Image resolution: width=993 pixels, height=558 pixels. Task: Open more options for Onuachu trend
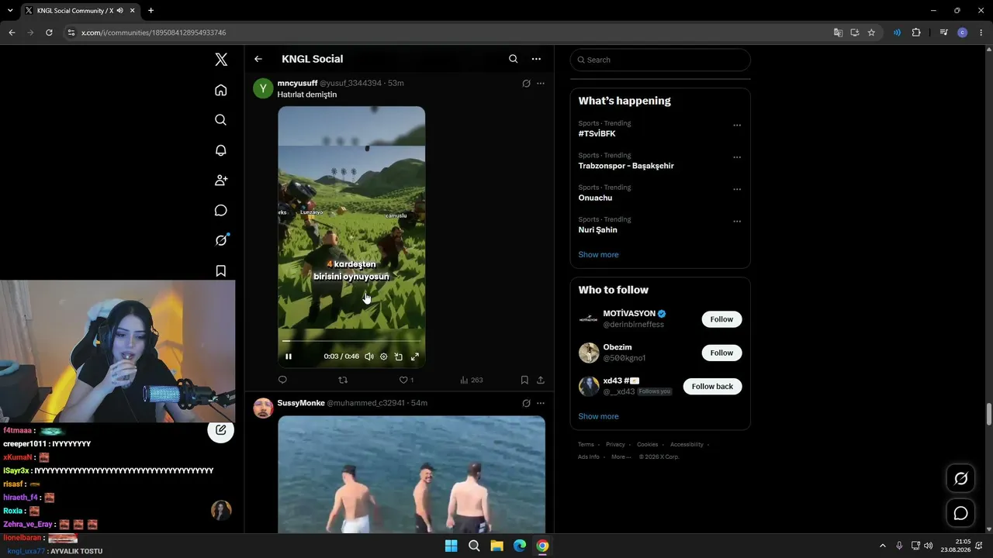point(737,189)
